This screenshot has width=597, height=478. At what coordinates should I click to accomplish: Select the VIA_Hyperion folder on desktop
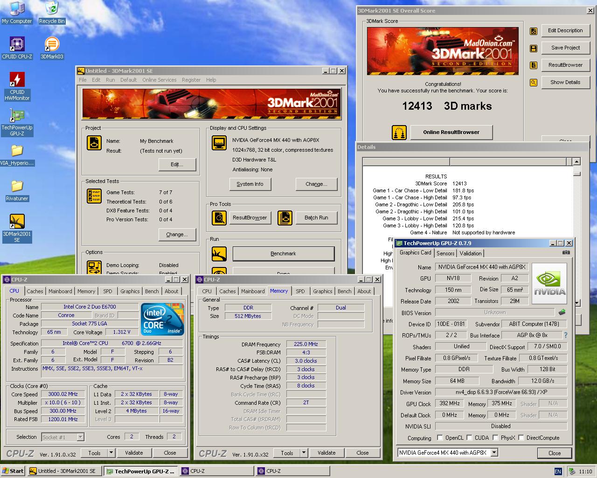coord(17,155)
